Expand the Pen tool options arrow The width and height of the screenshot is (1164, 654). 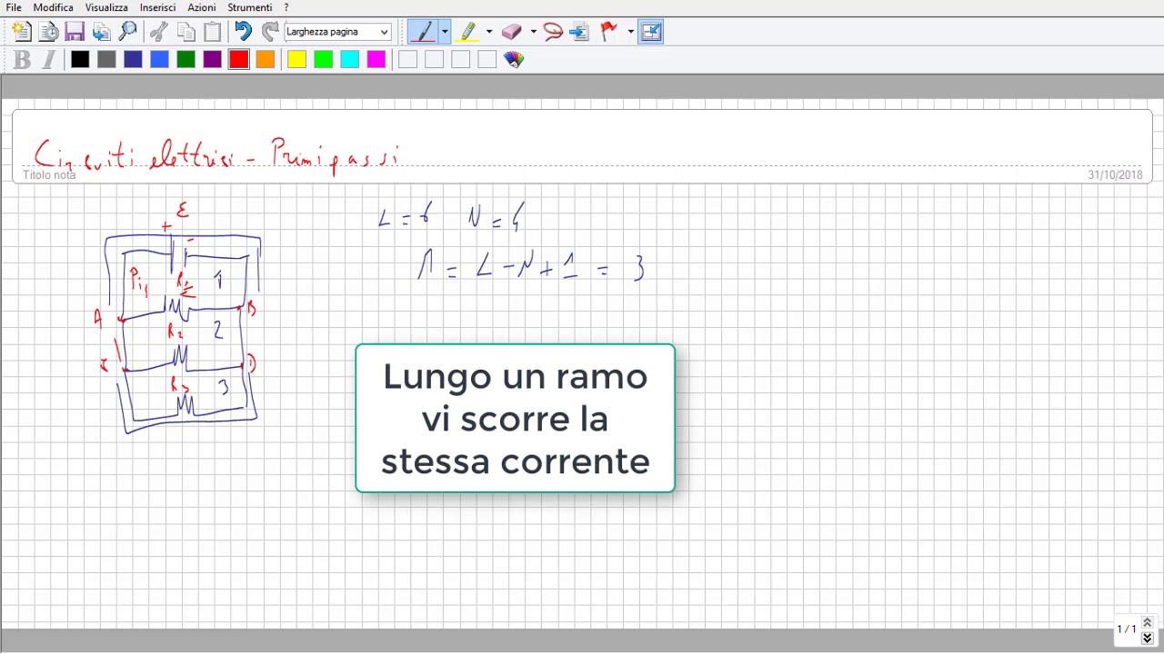[445, 32]
